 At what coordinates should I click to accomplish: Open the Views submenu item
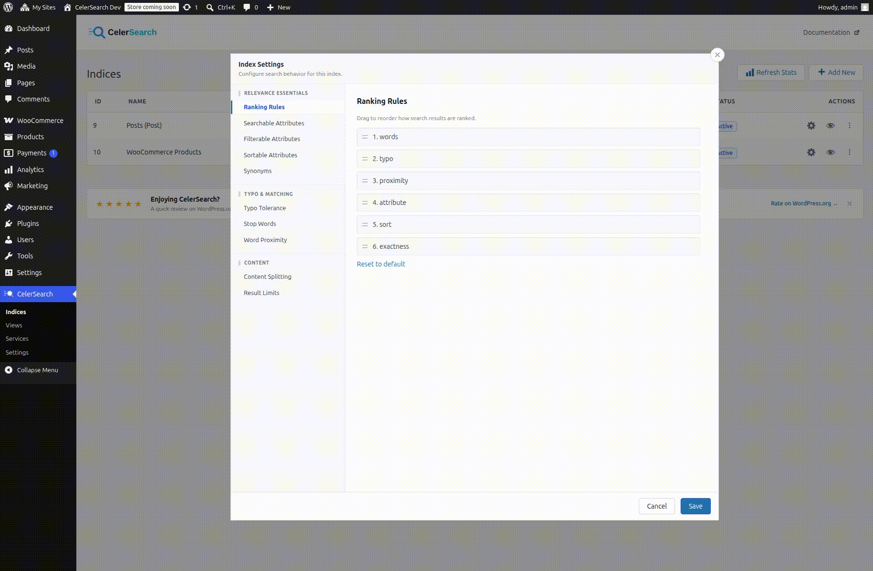click(14, 326)
